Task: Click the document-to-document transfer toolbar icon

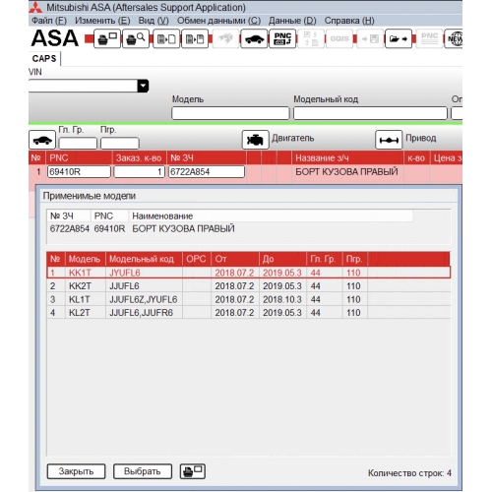Action: point(195,38)
